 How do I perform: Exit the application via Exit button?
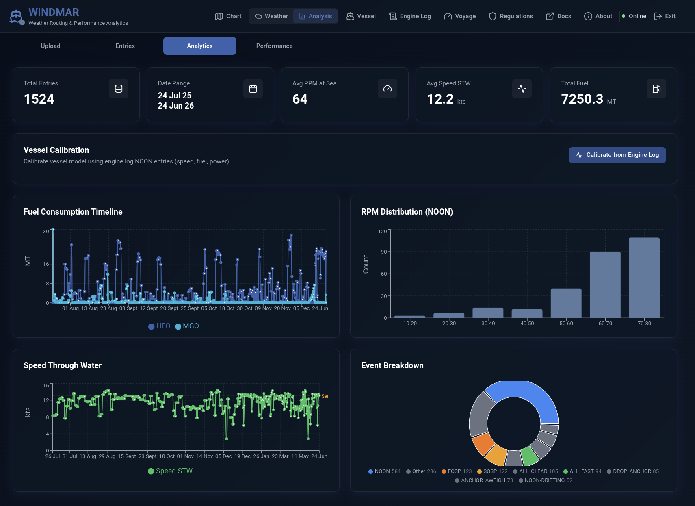click(x=665, y=16)
